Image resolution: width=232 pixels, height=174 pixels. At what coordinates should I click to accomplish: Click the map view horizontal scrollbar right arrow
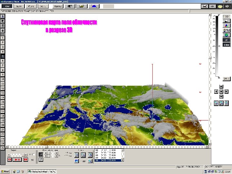point(207,147)
